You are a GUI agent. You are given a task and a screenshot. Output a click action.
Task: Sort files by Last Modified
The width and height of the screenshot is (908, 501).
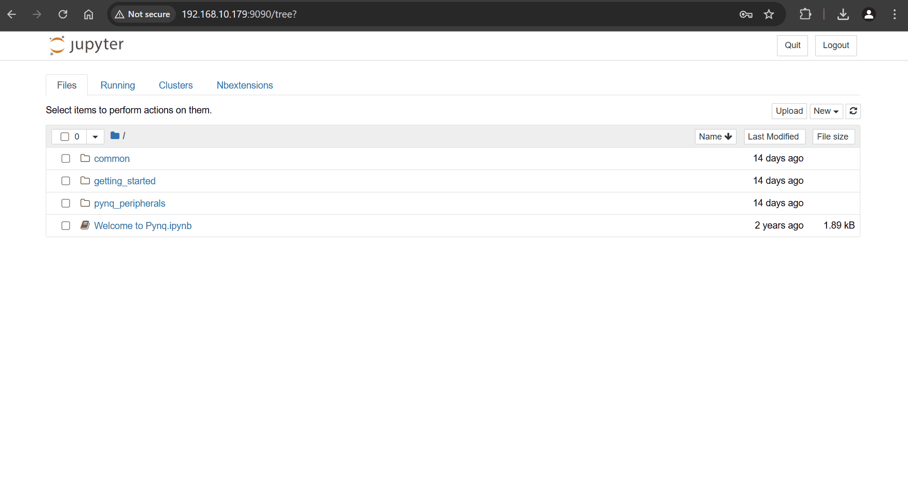tap(774, 137)
